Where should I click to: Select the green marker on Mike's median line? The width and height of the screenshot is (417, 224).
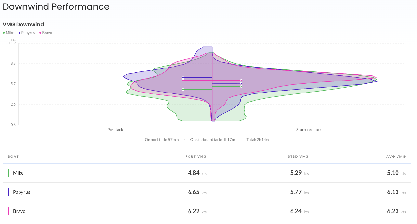click(x=183, y=89)
